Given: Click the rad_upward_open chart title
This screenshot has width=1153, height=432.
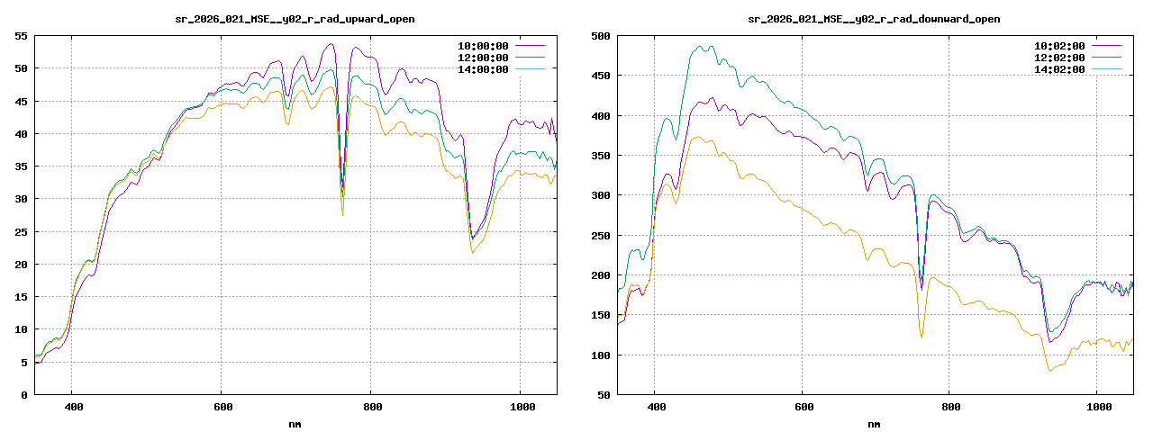Looking at the screenshot, I should click(x=295, y=19).
